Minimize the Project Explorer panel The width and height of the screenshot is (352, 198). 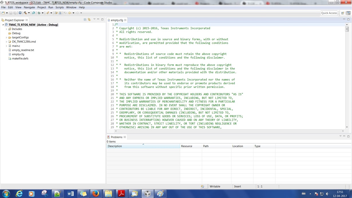click(x=98, y=19)
